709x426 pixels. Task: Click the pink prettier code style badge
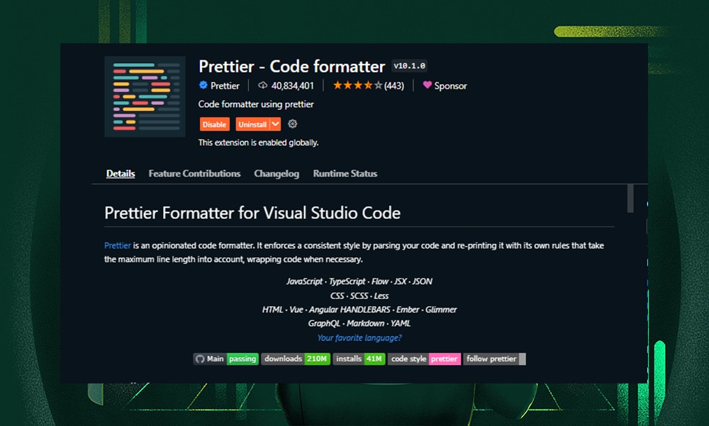point(445,359)
